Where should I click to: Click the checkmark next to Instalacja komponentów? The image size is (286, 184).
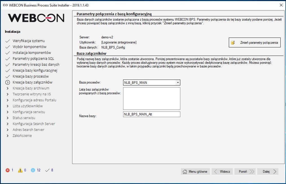[x=8, y=53]
